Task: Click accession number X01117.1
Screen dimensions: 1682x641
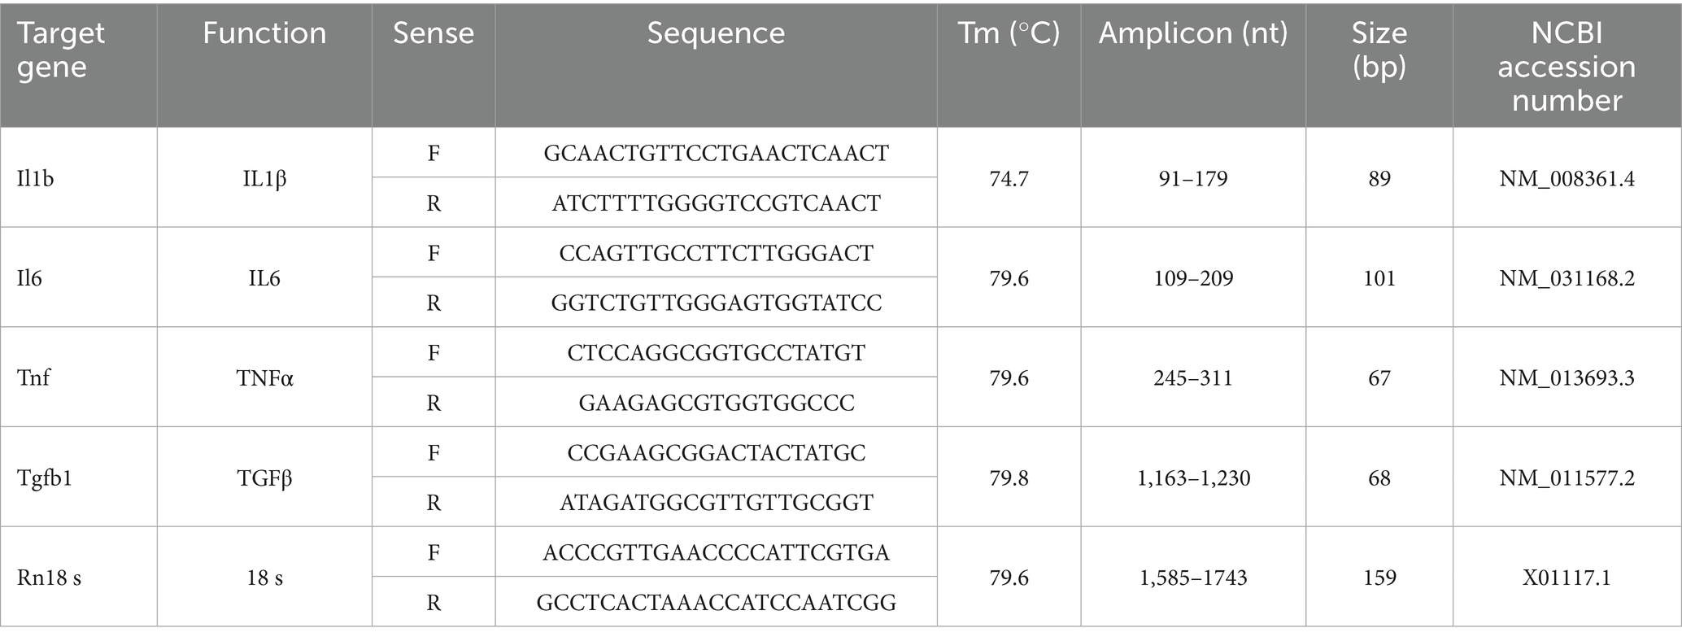Action: coord(1566,578)
